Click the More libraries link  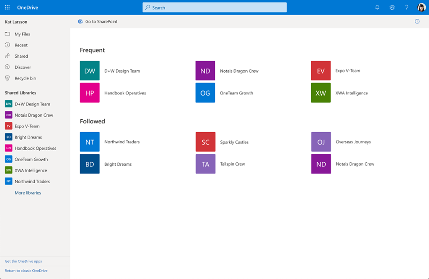tap(28, 192)
